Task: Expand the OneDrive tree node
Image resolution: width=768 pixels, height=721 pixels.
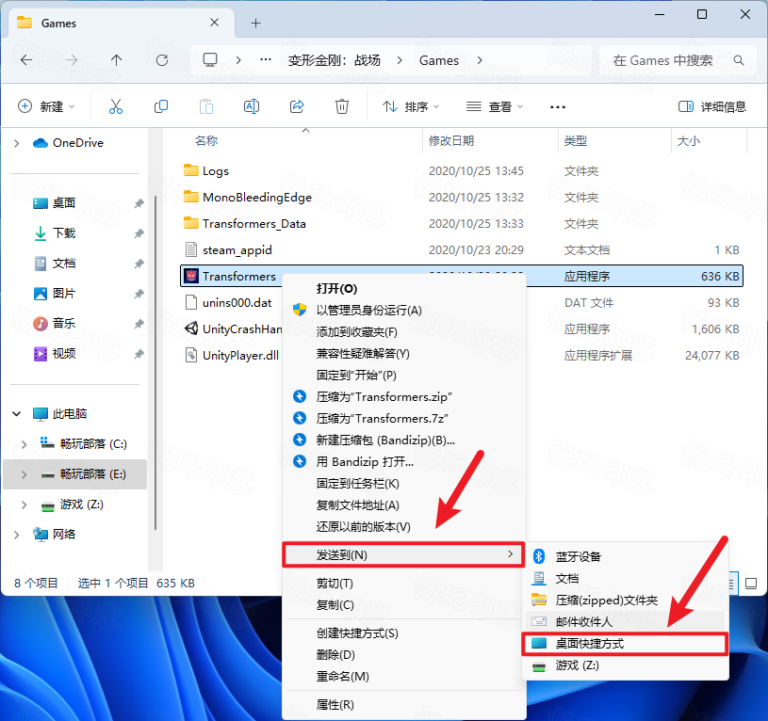Action: (x=17, y=143)
